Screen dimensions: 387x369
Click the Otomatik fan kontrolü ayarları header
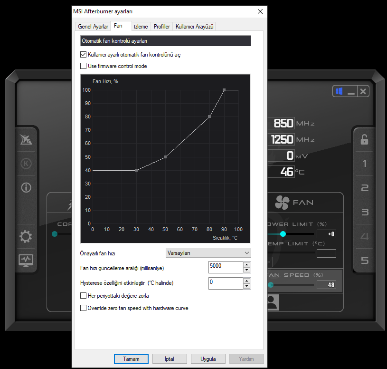tap(165, 41)
